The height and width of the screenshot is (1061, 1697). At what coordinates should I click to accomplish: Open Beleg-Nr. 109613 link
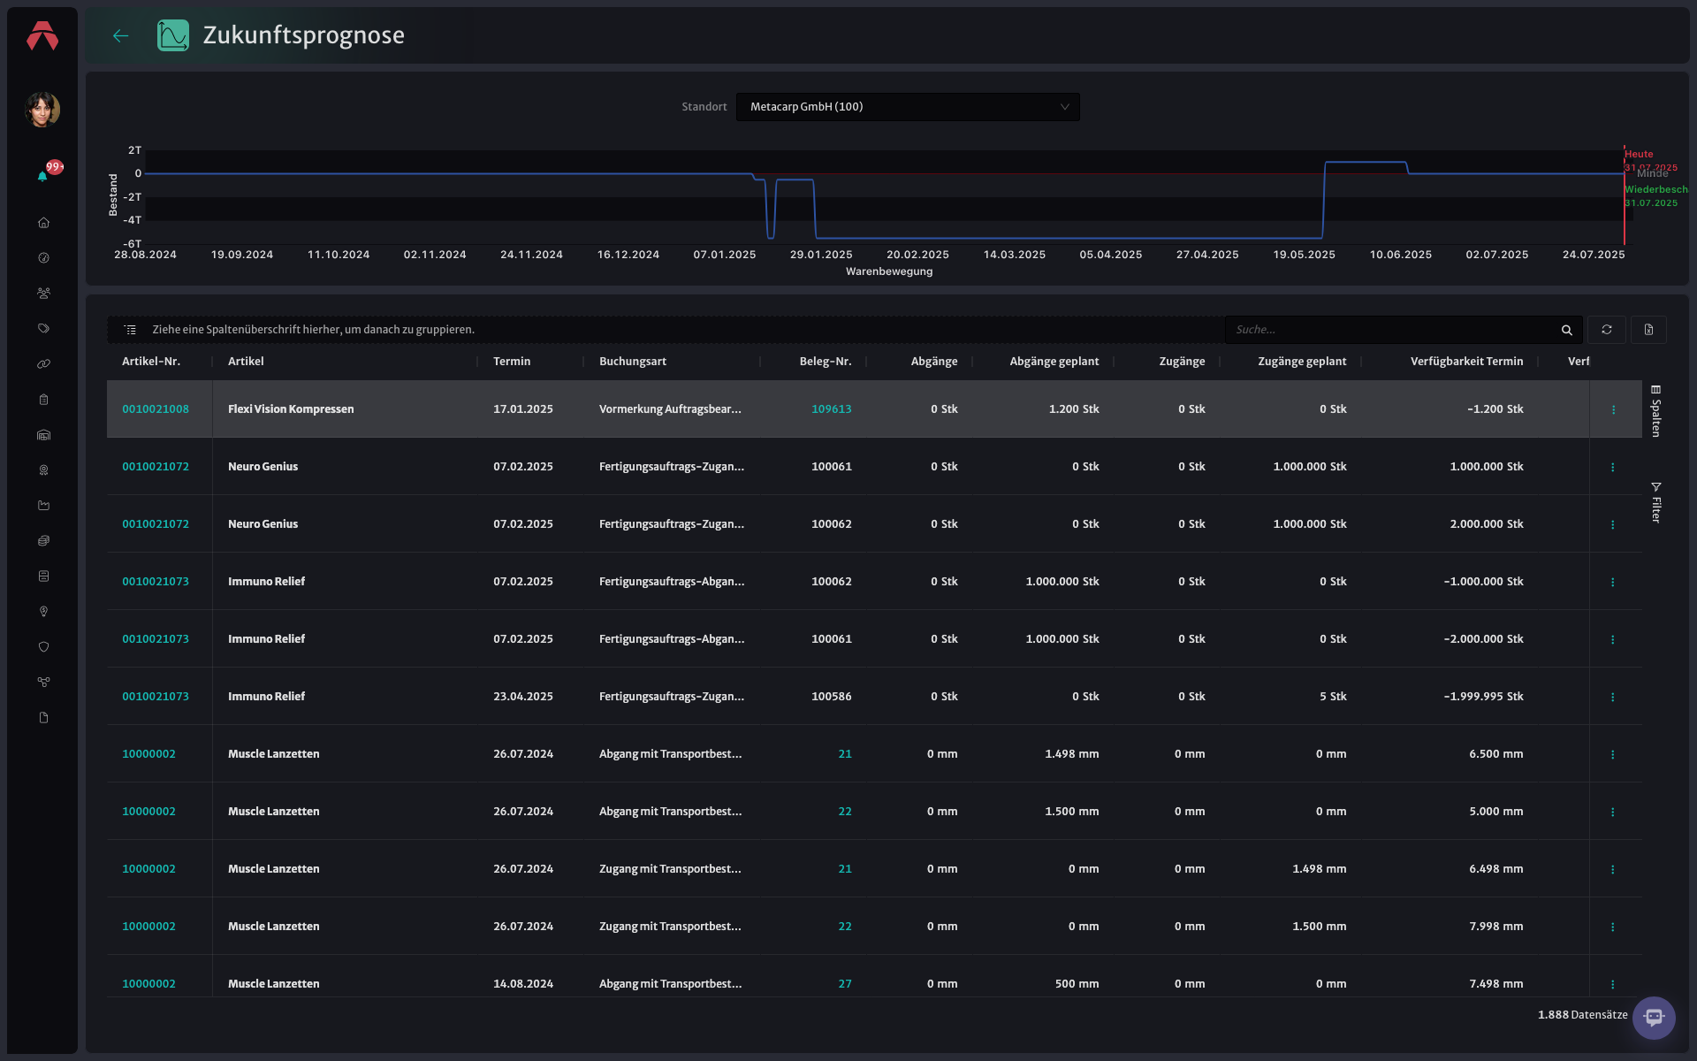click(x=832, y=409)
